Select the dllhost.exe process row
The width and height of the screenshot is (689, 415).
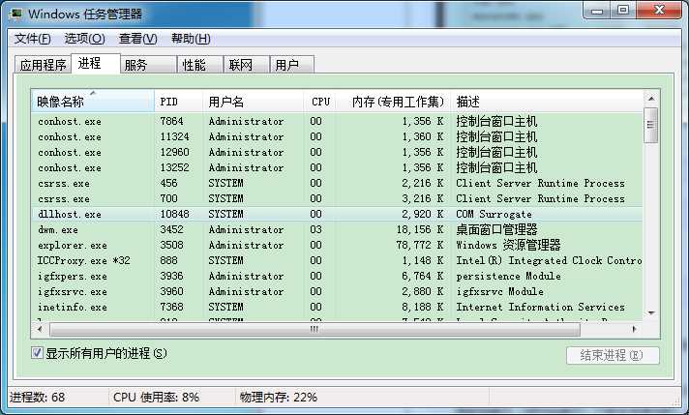337,214
